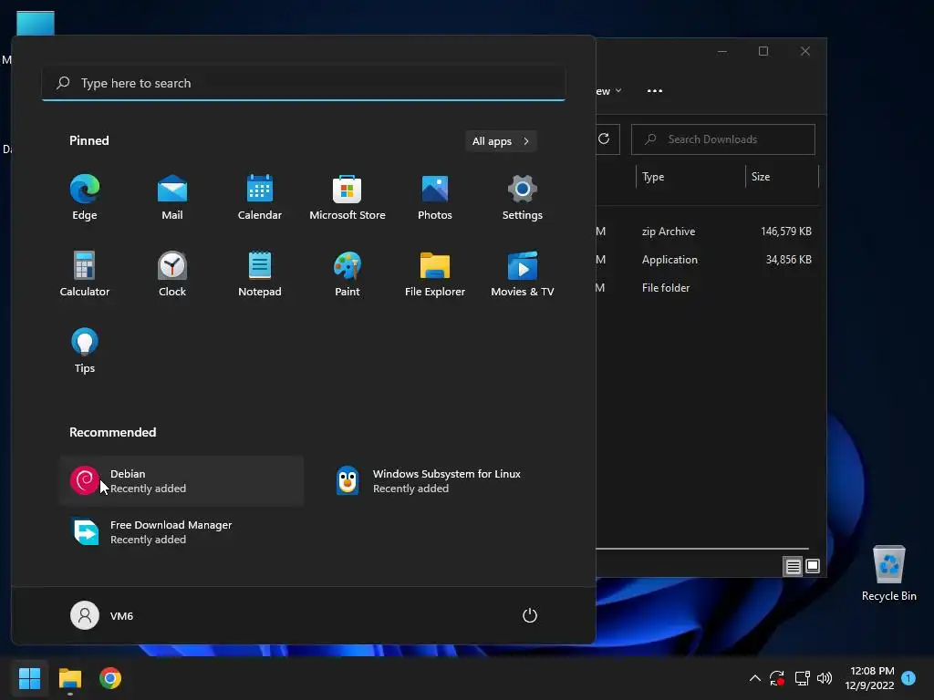The width and height of the screenshot is (934, 700).
Task: Select the File folder row
Action: coord(706,287)
